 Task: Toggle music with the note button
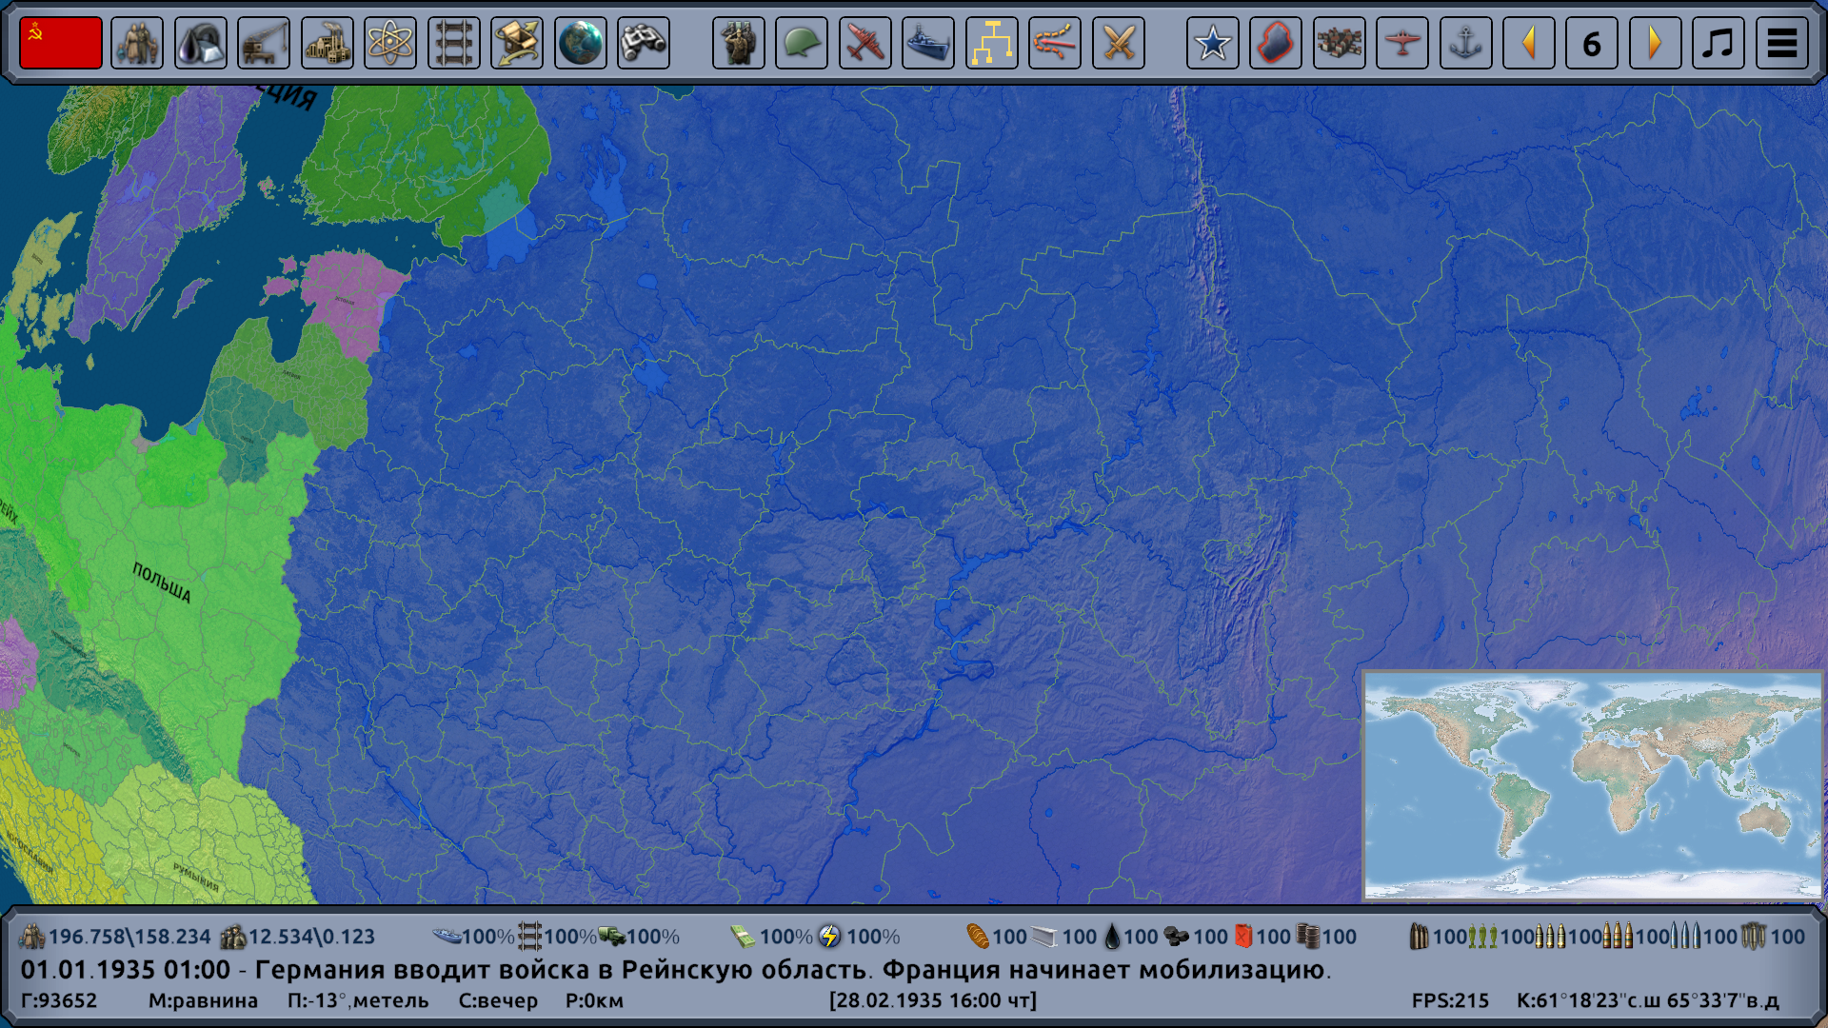tap(1718, 43)
